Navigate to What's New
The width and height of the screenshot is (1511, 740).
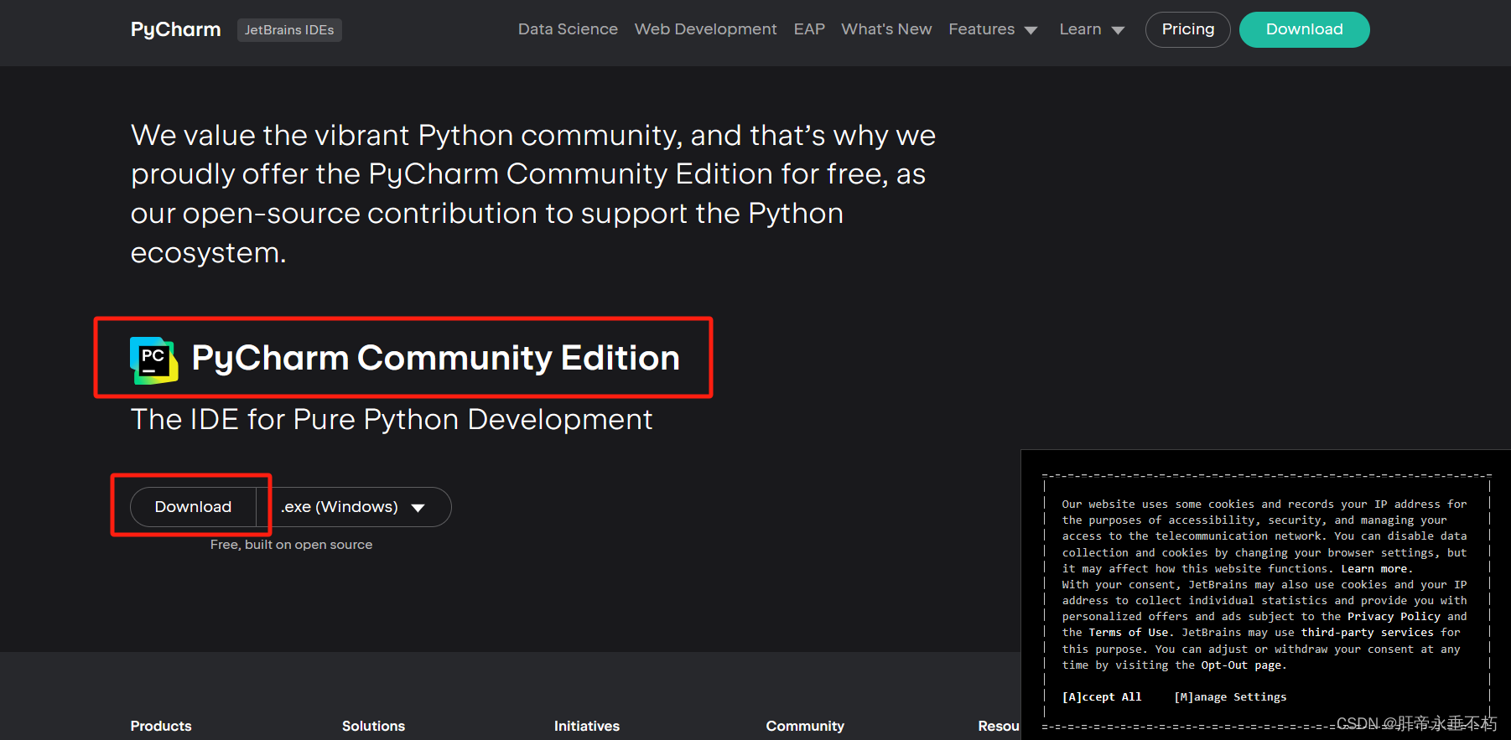[886, 29]
